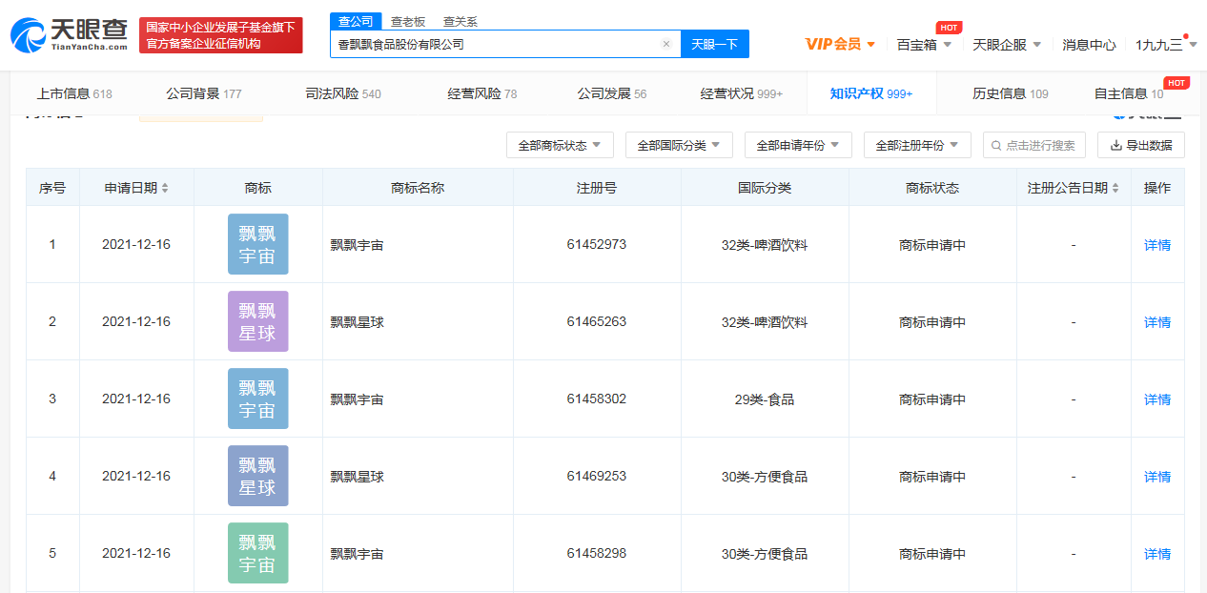This screenshot has width=1207, height=593.
Task: Open 详情 link for trademark 61452973
Action: pyautogui.click(x=1156, y=245)
